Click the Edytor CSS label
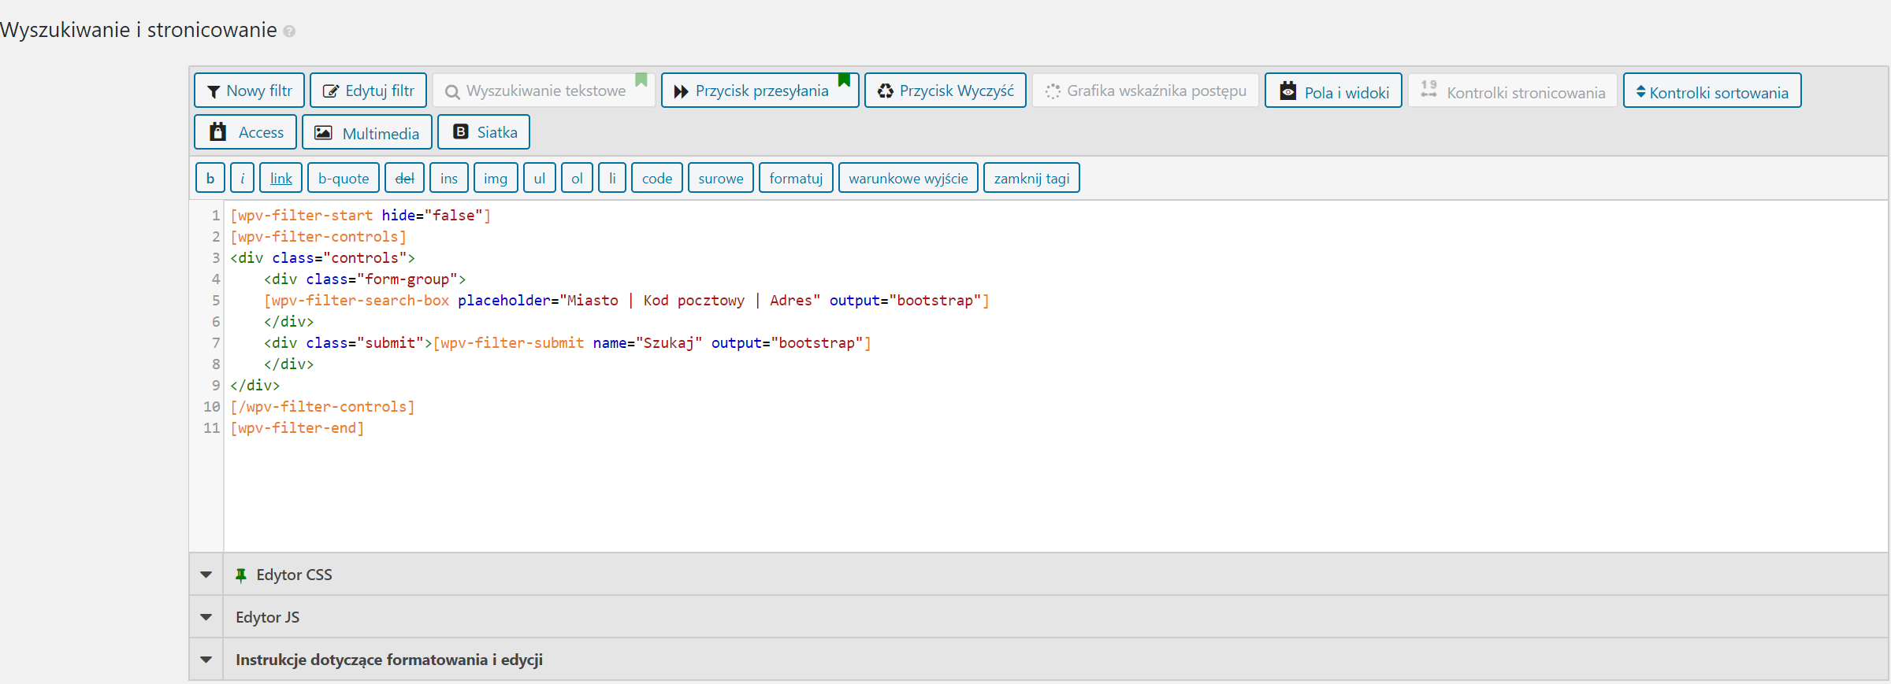Image resolution: width=1891 pixels, height=684 pixels. click(294, 575)
